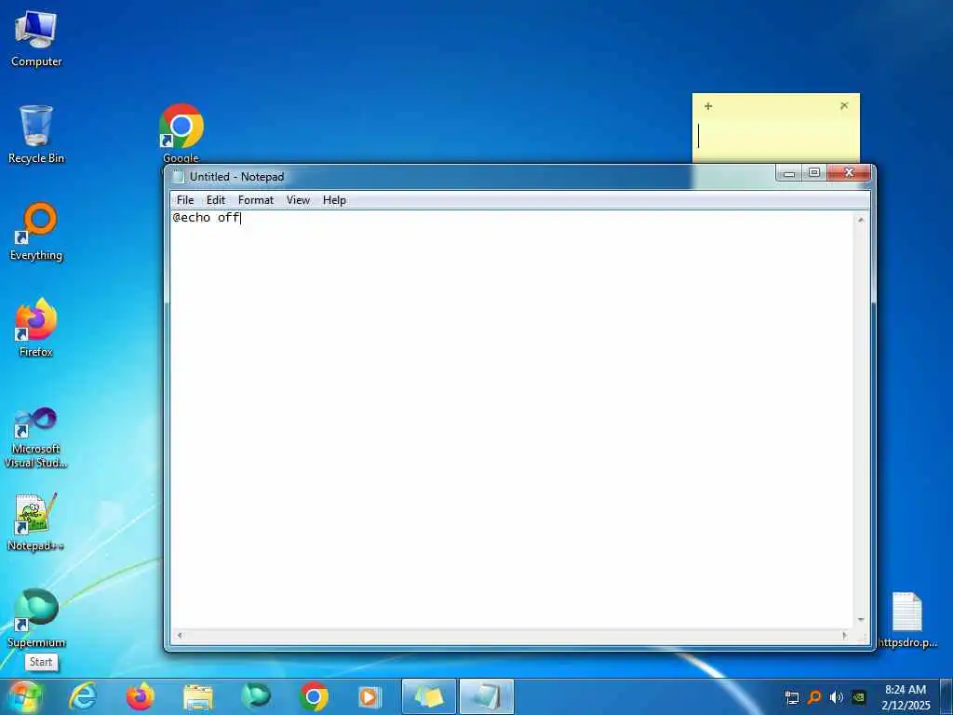Select the Notepad++ desktop shortcut
Image resolution: width=953 pixels, height=715 pixels.
tap(36, 521)
